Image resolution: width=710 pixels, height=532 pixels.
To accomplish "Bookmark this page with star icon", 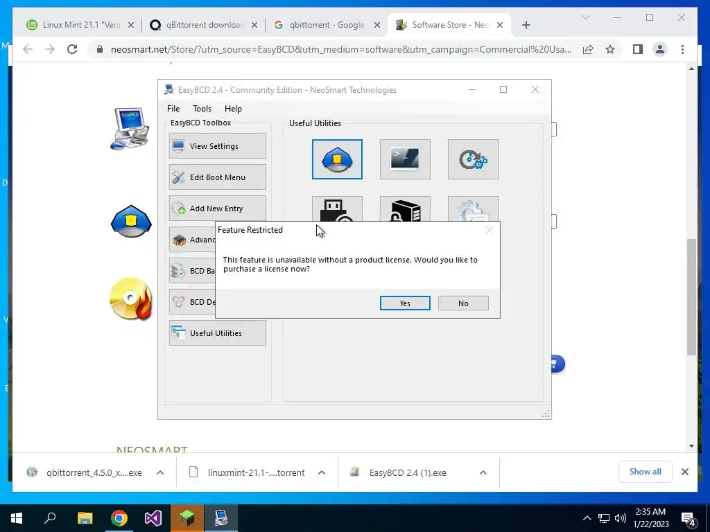I will 610,49.
